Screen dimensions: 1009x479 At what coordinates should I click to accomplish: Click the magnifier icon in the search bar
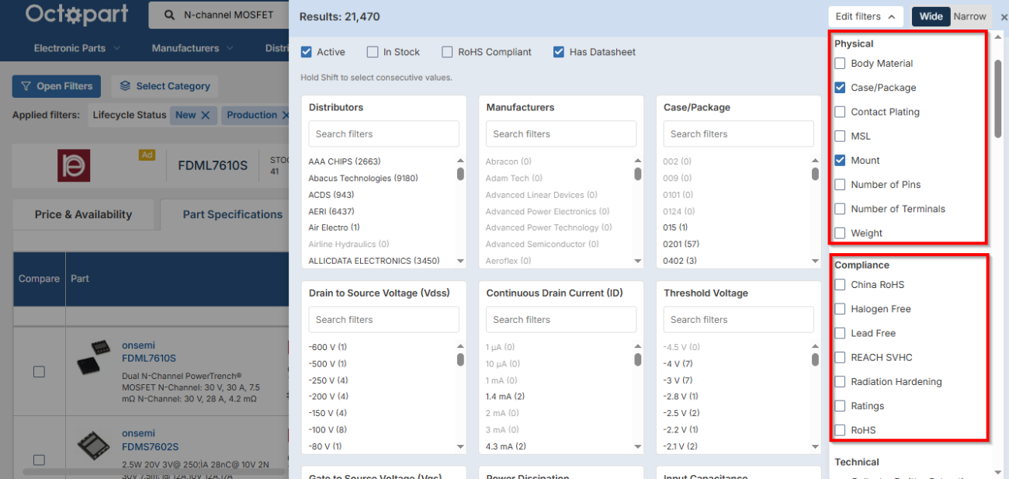pos(168,15)
